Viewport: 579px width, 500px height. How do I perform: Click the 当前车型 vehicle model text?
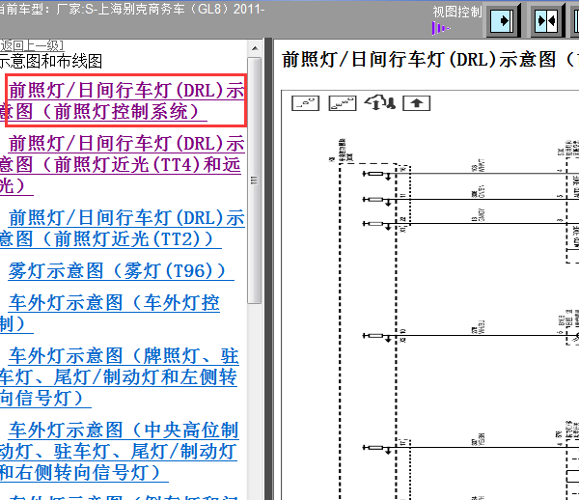(132, 9)
